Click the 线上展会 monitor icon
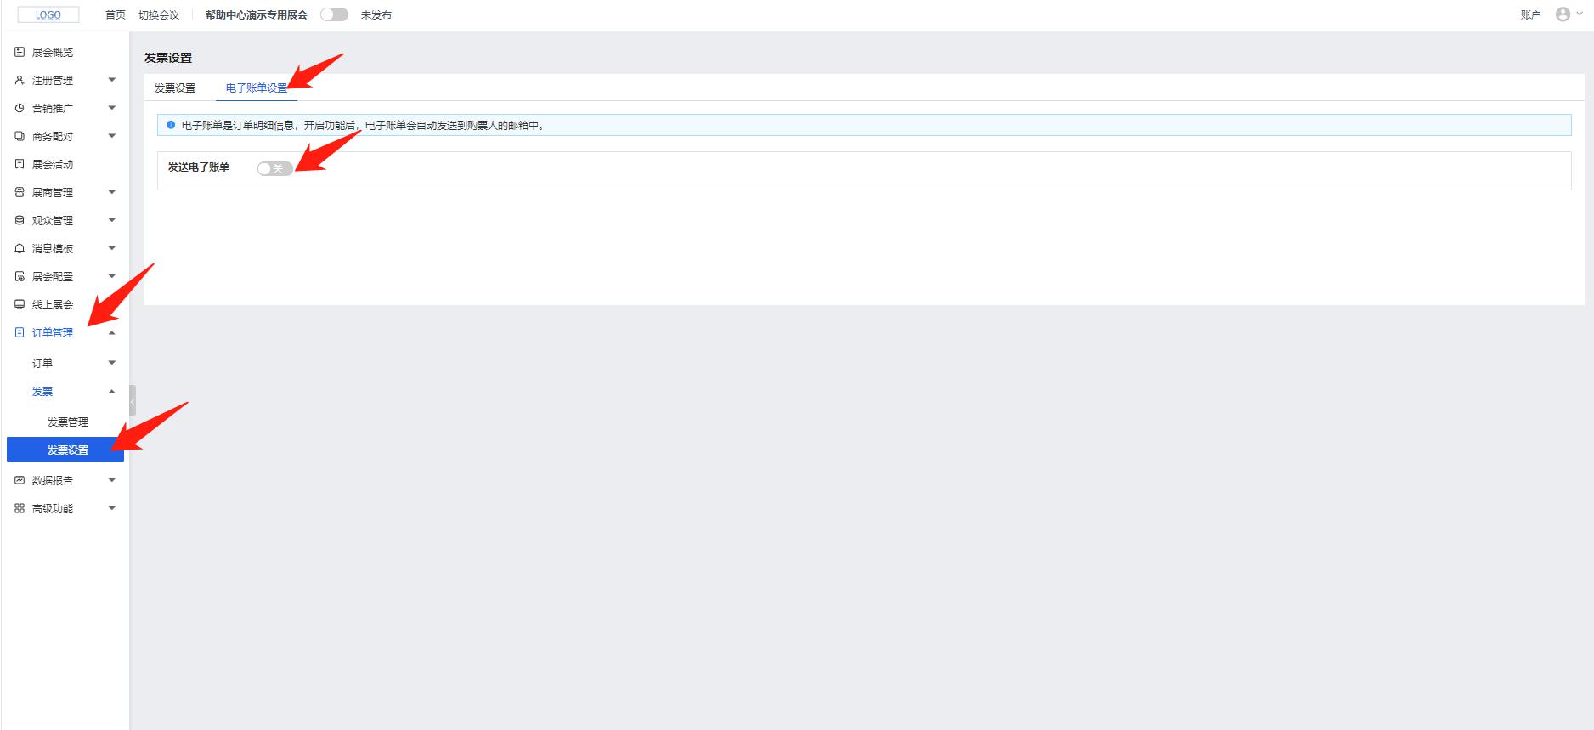1594x730 pixels. [x=20, y=305]
